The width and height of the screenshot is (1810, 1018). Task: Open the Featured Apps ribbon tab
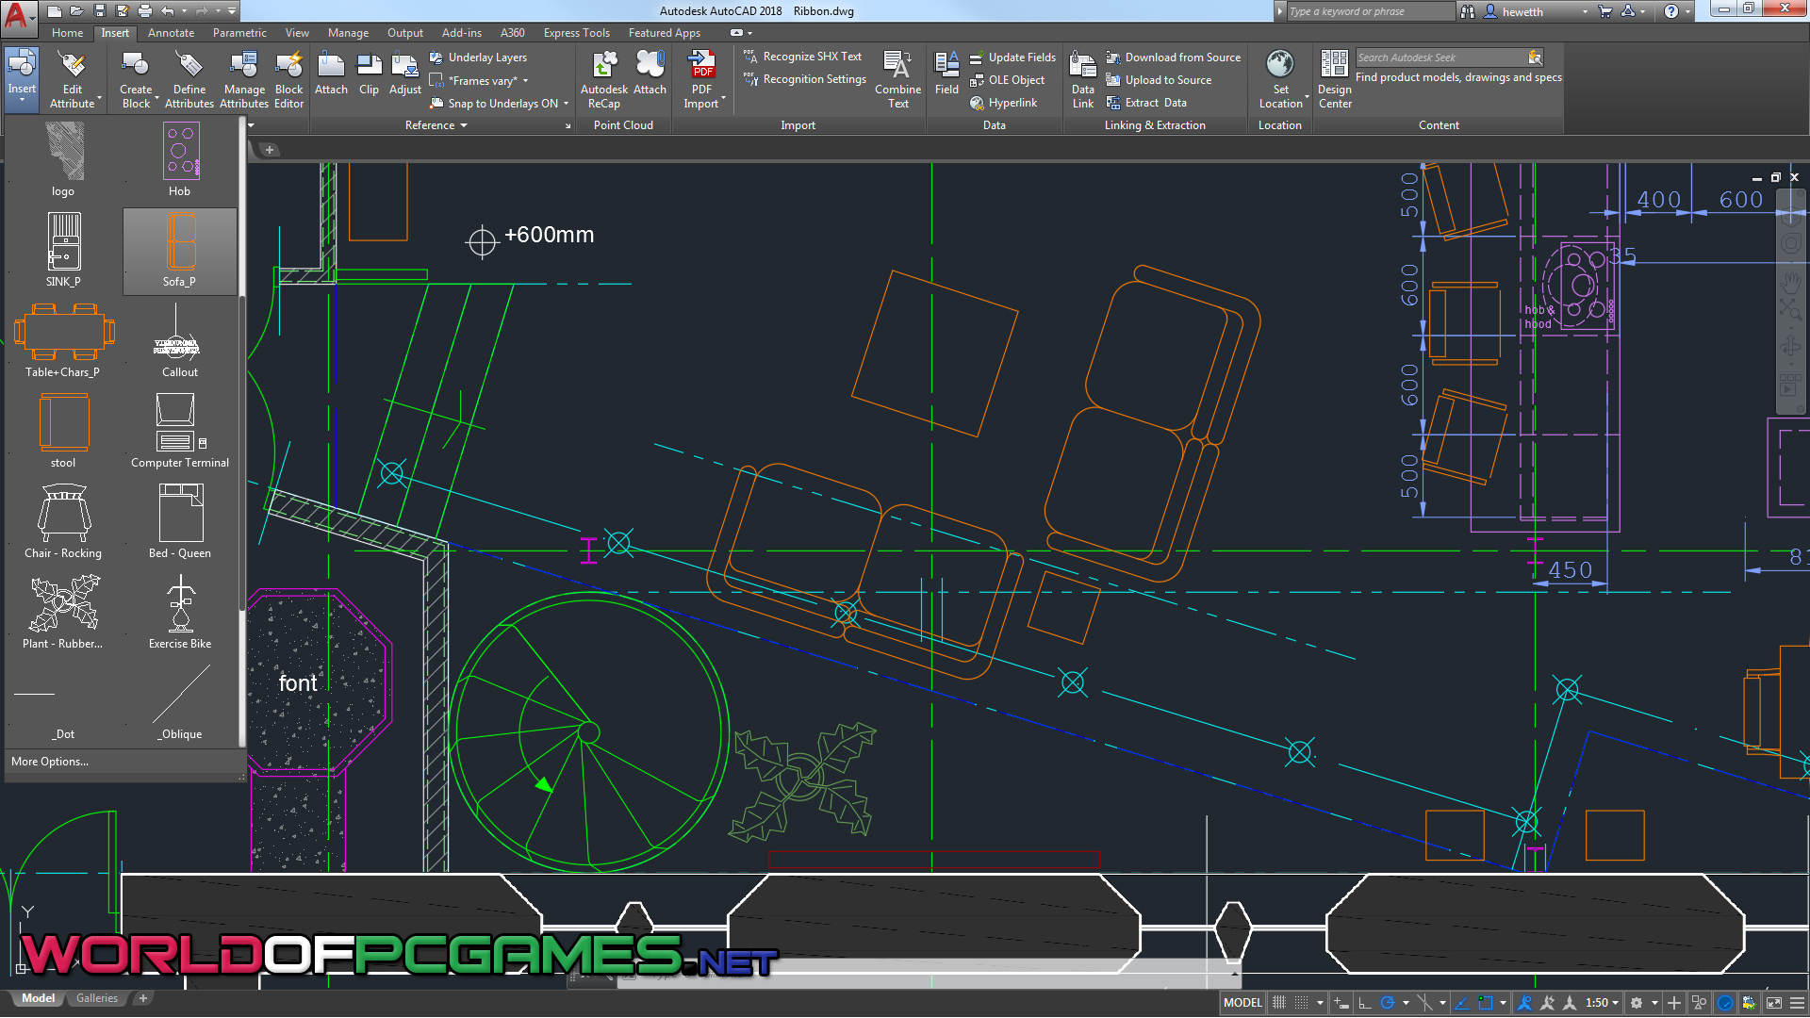[x=664, y=33]
